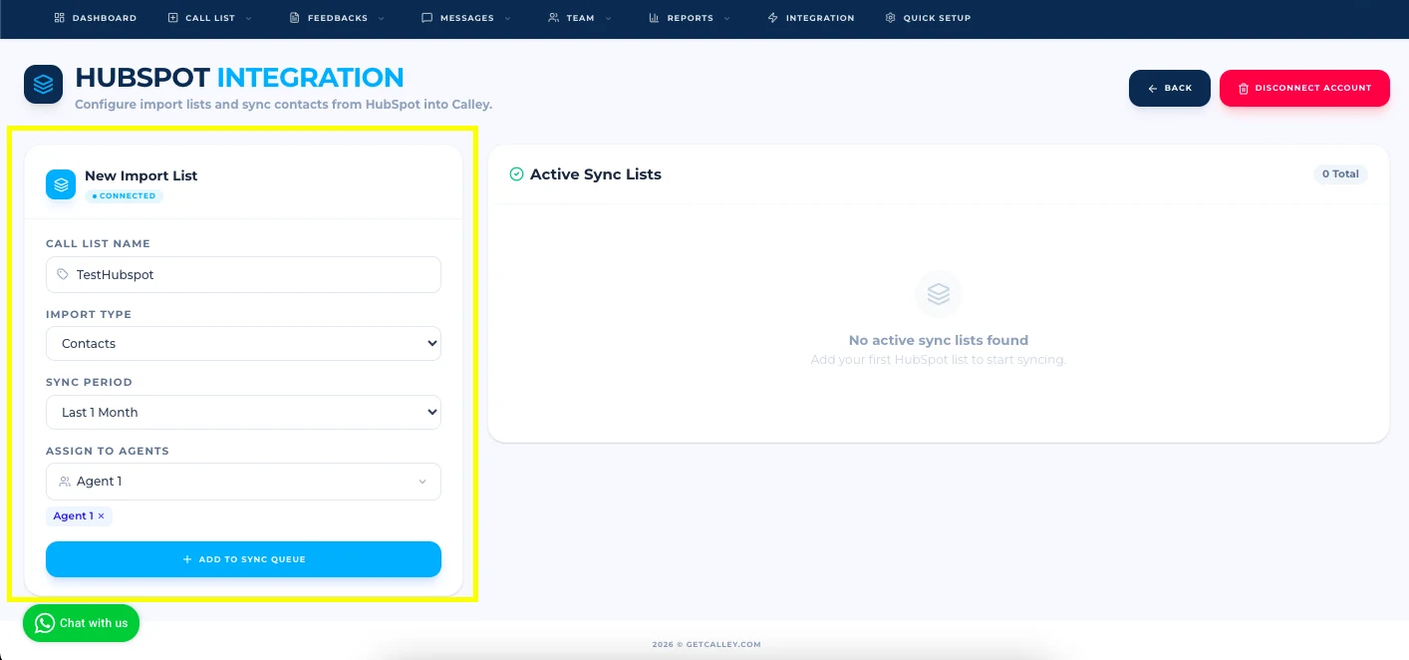The image size is (1409, 660).
Task: Click the 'New Import List' heading
Action: point(141,175)
